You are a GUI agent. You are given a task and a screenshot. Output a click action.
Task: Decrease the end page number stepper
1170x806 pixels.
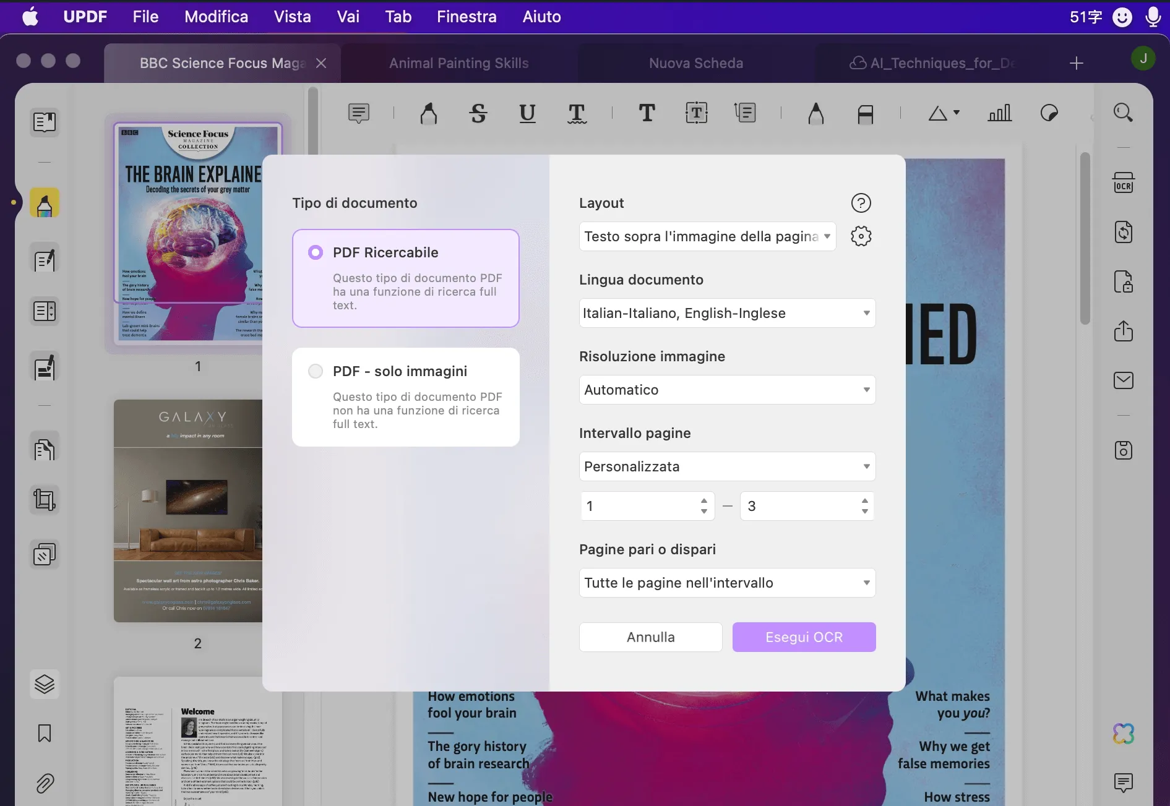tap(865, 512)
